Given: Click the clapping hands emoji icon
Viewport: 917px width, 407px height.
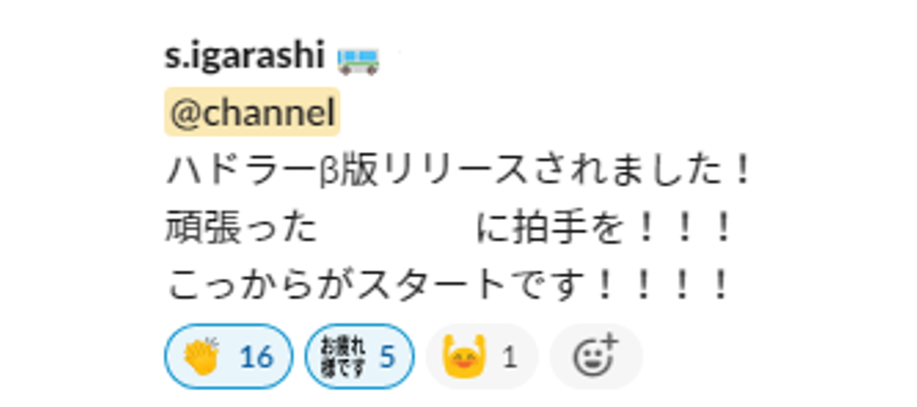Looking at the screenshot, I should (x=201, y=356).
